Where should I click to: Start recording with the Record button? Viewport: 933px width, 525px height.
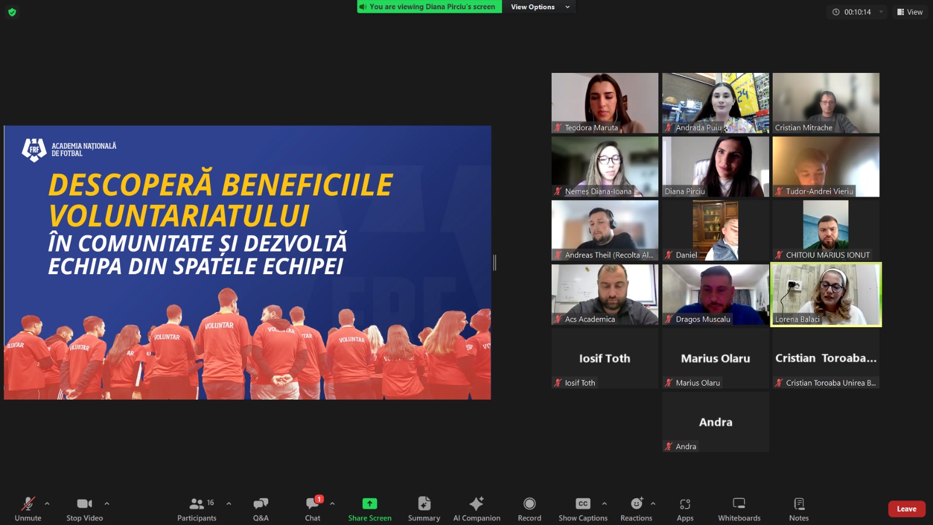coord(529,508)
